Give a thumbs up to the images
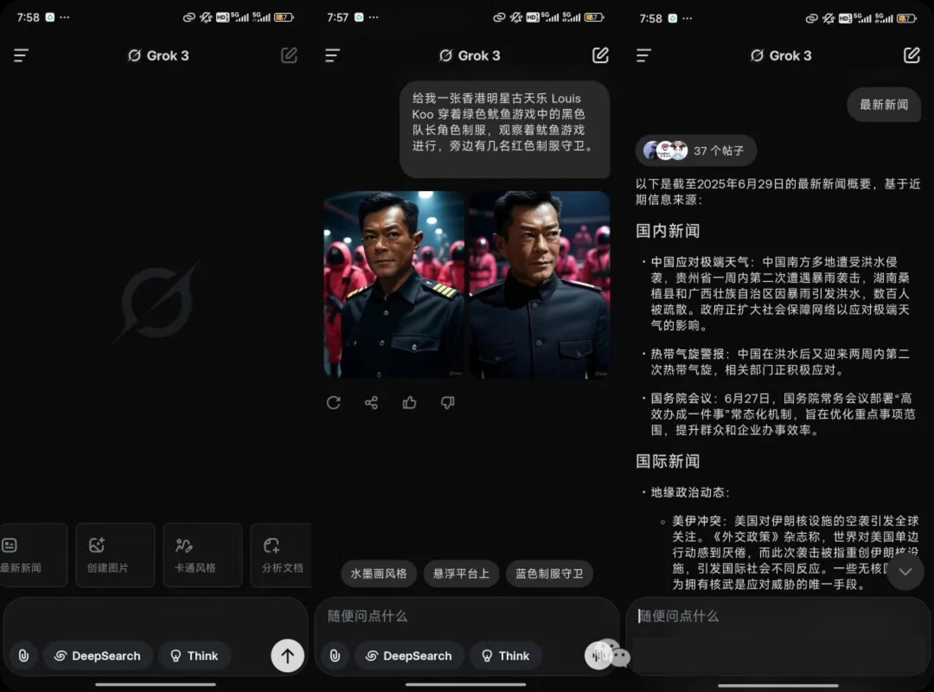 pyautogui.click(x=409, y=403)
